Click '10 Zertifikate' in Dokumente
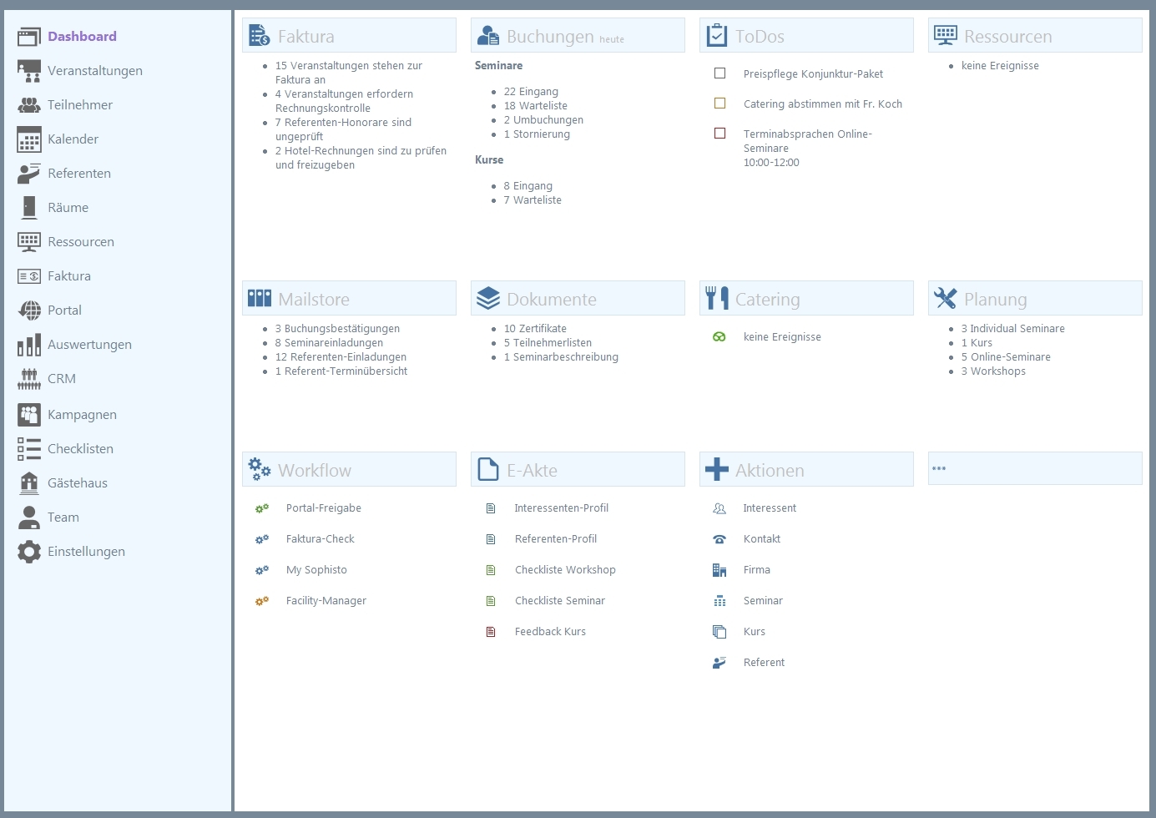 (535, 329)
